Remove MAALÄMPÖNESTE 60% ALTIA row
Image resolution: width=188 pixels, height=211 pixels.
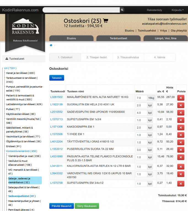(x=181, y=98)
